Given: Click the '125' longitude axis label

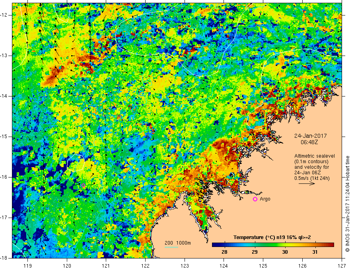Looking at the screenshot, I should [x=263, y=266].
